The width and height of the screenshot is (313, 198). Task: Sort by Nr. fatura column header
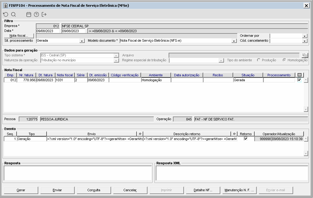pos(26,75)
